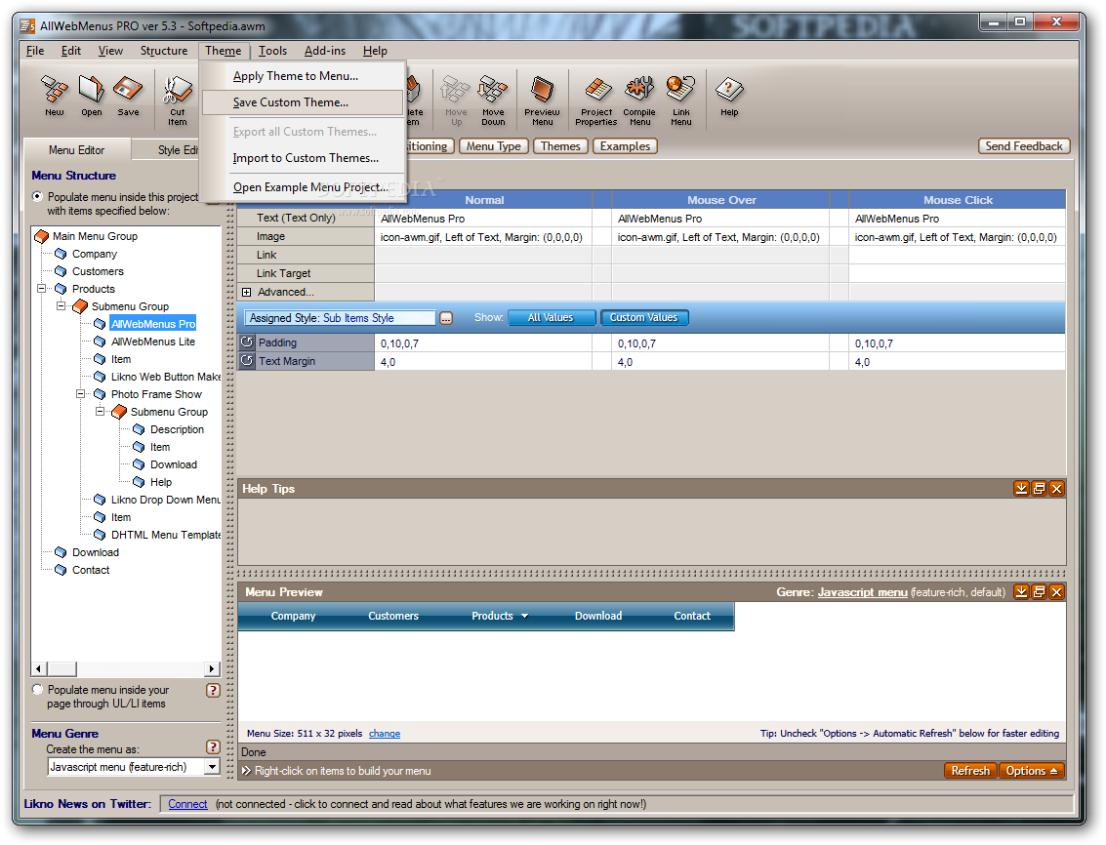
Task: Restore the Menu Preview panel window
Action: [1039, 591]
